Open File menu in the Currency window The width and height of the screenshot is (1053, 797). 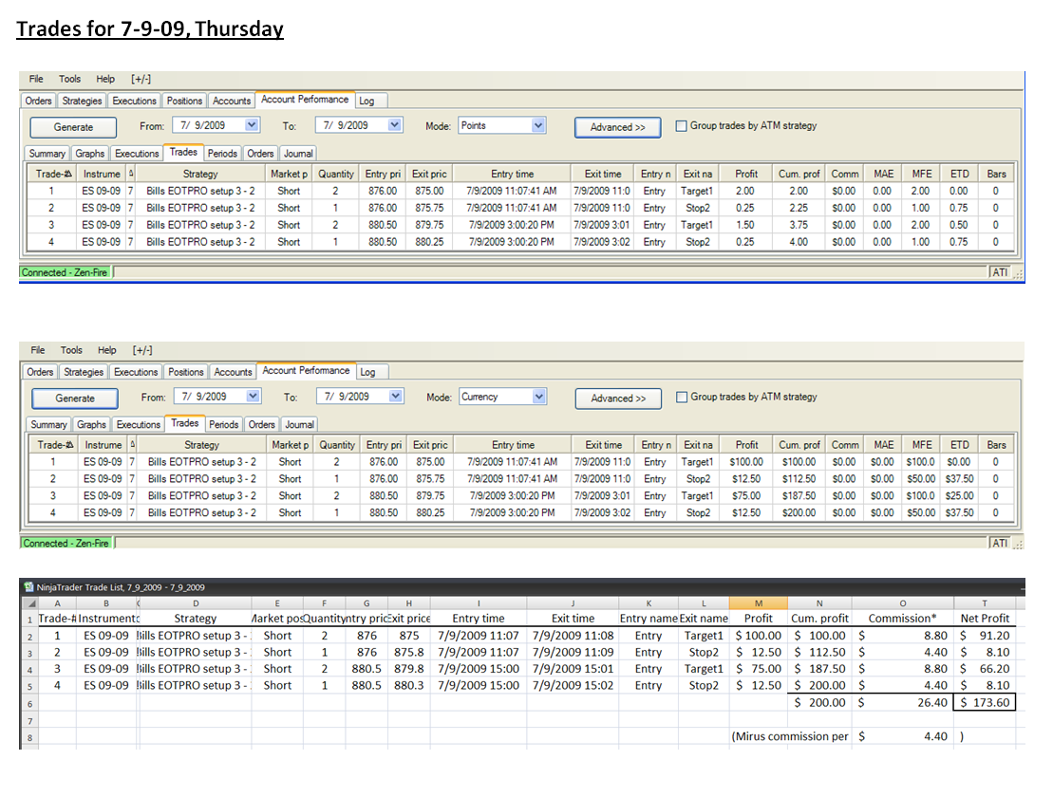click(38, 349)
